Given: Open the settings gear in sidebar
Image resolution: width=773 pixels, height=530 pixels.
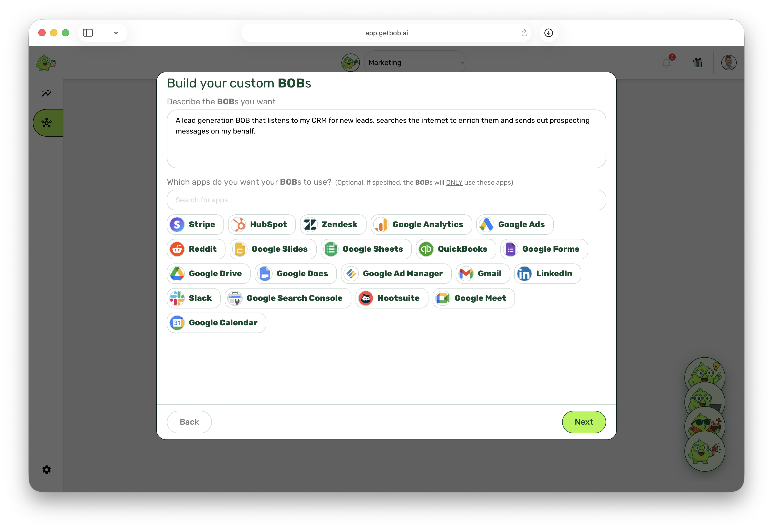Looking at the screenshot, I should (47, 469).
